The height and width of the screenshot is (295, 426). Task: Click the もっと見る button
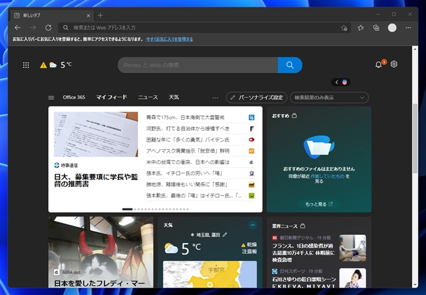(319, 204)
